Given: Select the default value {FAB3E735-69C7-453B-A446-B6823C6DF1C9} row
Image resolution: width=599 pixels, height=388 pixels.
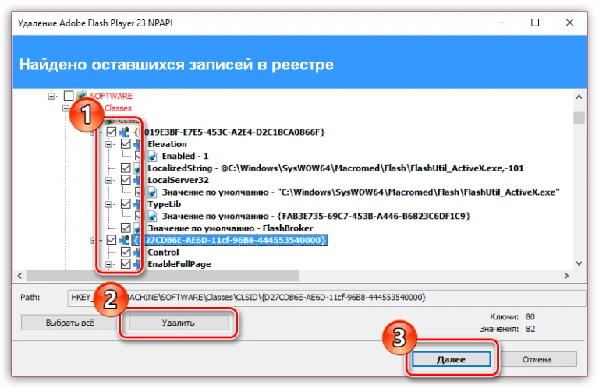Looking at the screenshot, I should click(x=316, y=216).
